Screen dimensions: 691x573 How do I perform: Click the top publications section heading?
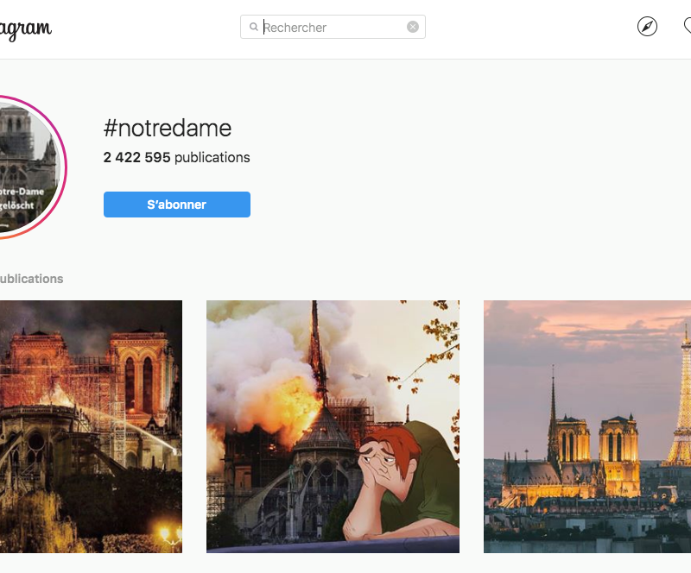(31, 279)
